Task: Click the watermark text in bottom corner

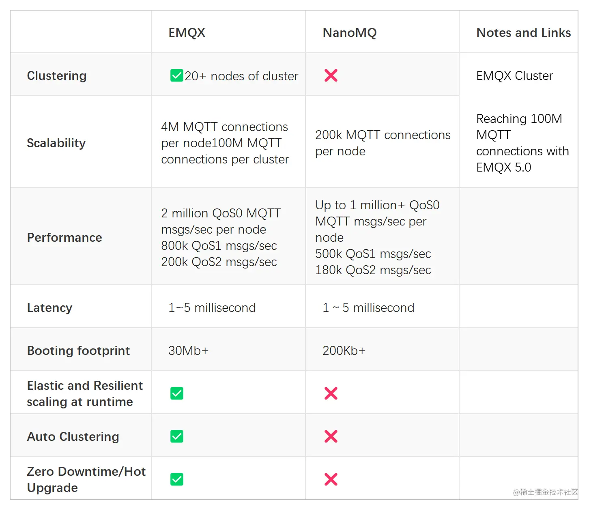Action: [x=545, y=492]
